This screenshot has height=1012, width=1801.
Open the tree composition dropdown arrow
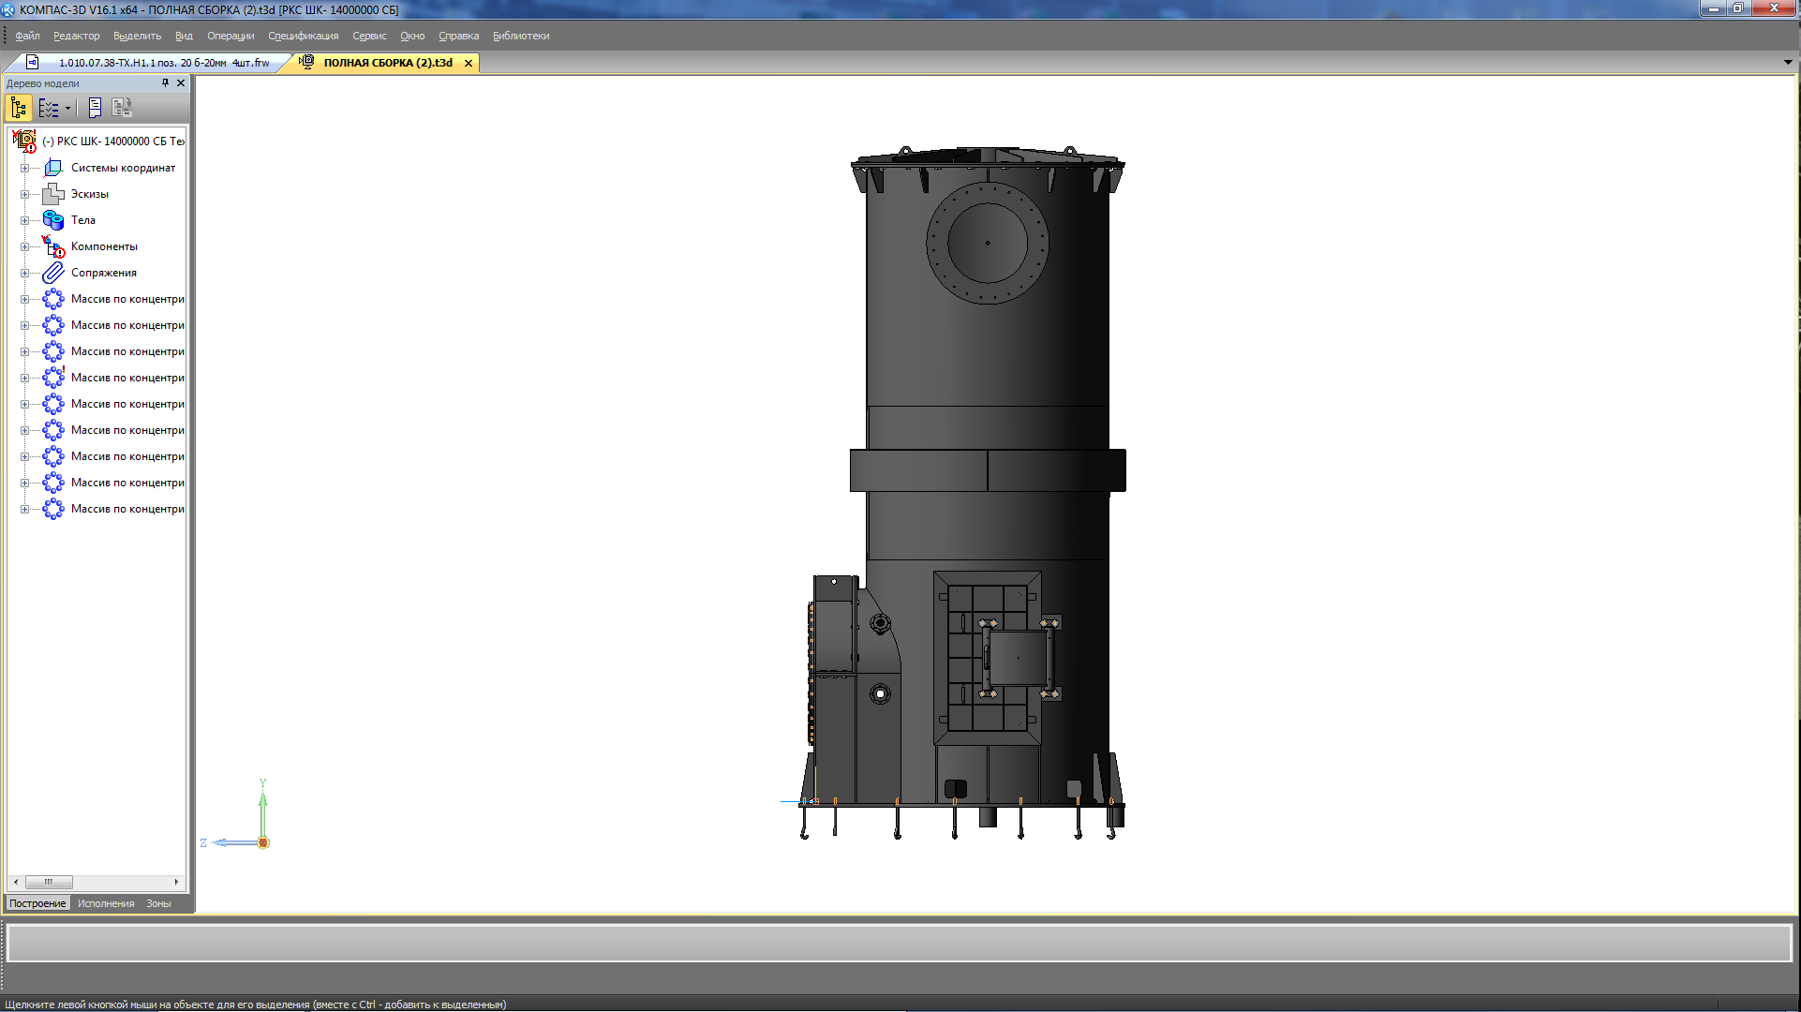click(67, 108)
